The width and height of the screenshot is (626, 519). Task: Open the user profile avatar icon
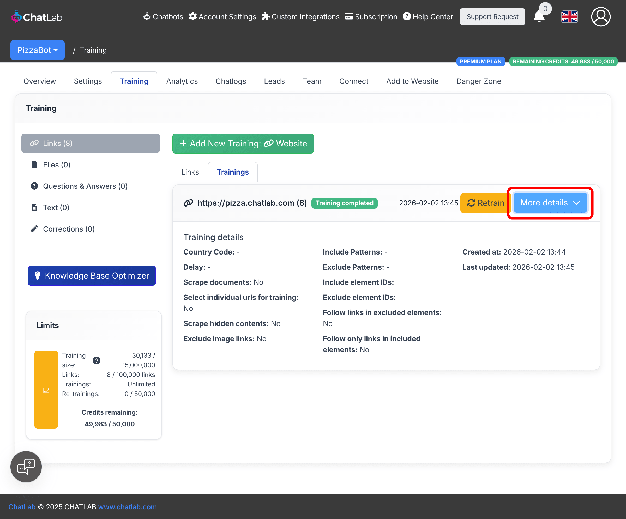pos(600,17)
